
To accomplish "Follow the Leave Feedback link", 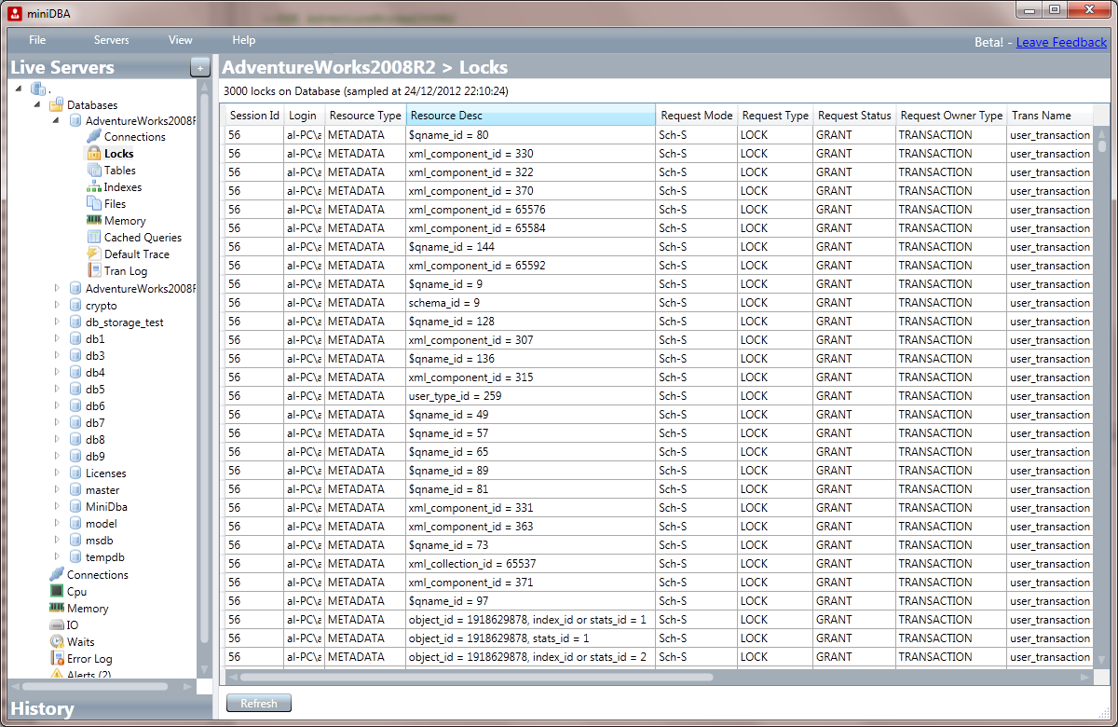I will click(x=1061, y=42).
